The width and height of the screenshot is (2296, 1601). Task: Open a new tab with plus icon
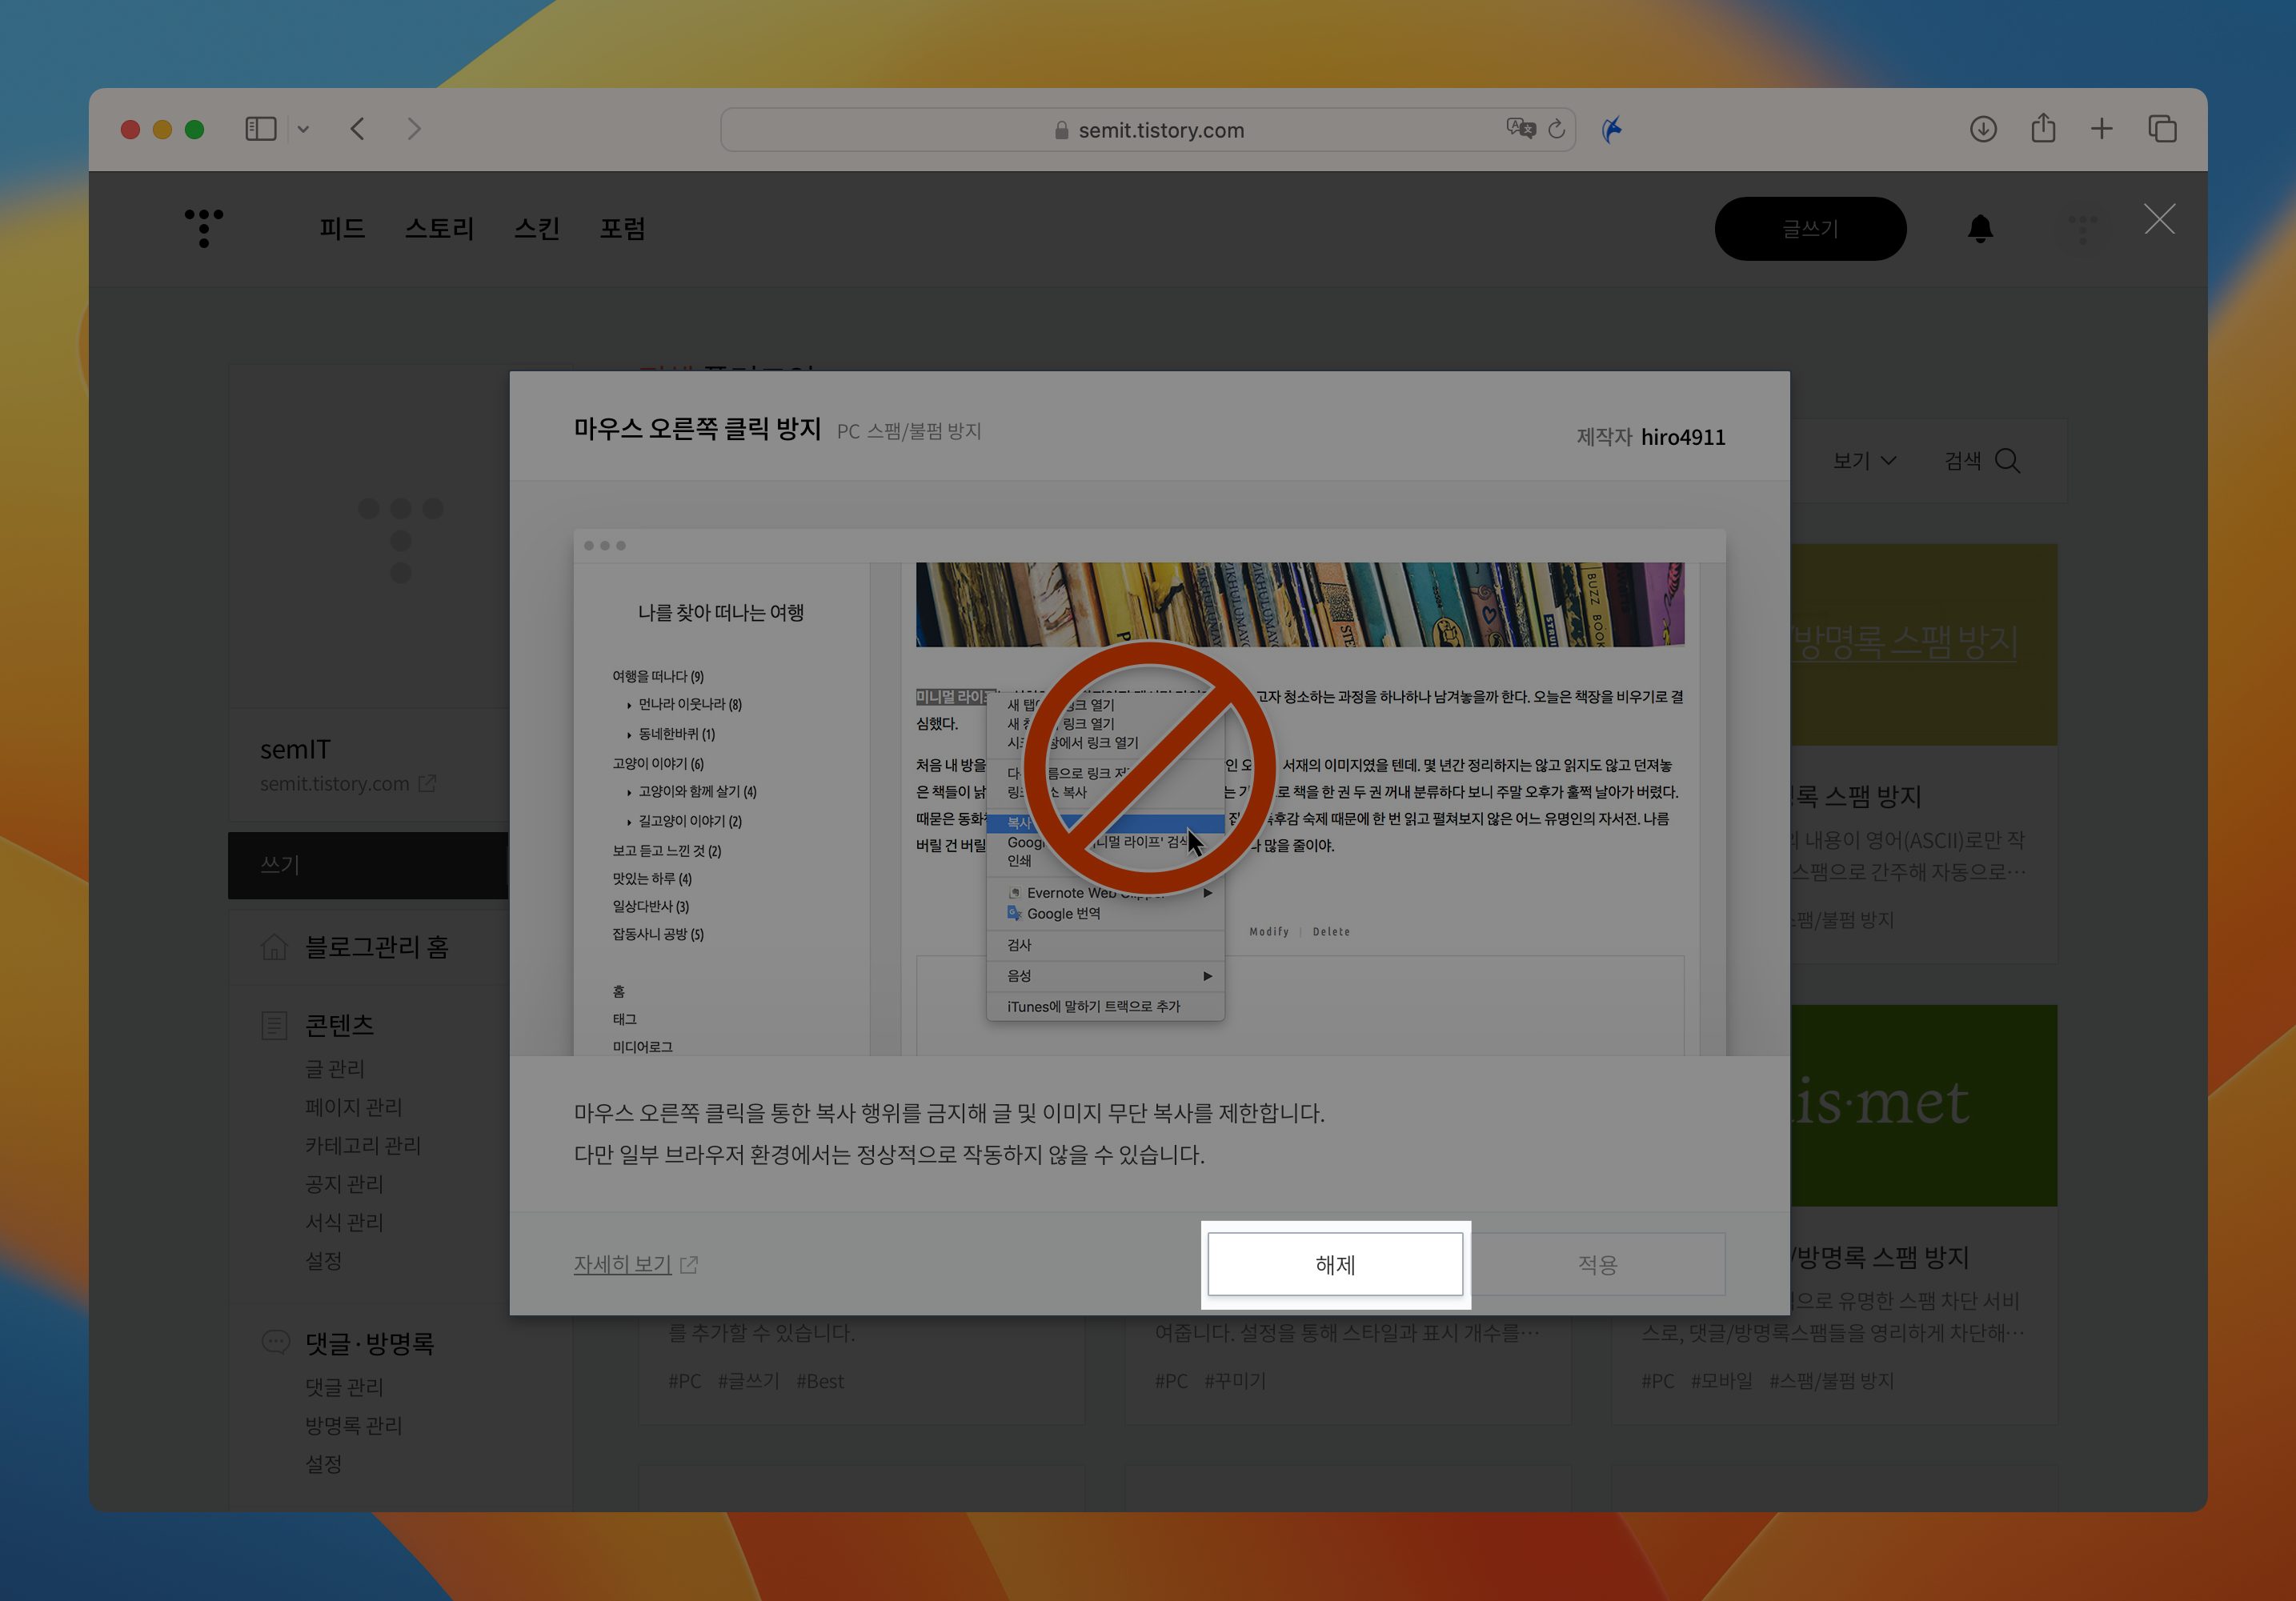pos(2102,129)
